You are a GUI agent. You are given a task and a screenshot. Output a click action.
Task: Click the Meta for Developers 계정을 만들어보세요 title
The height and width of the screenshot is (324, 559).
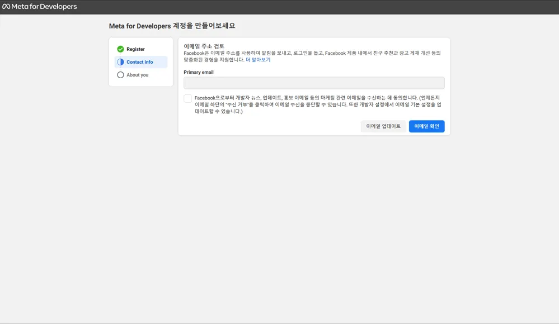(x=172, y=26)
